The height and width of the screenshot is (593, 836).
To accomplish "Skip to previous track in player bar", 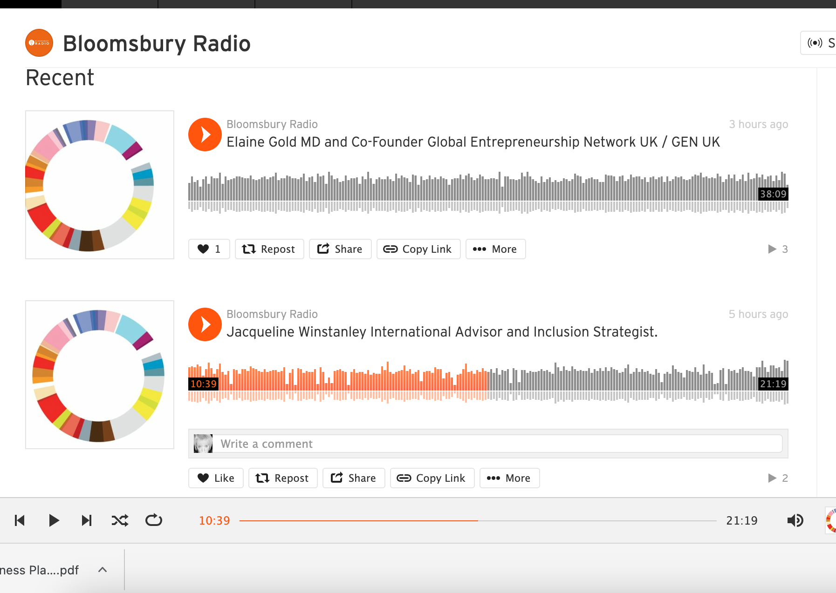I will 20,520.
